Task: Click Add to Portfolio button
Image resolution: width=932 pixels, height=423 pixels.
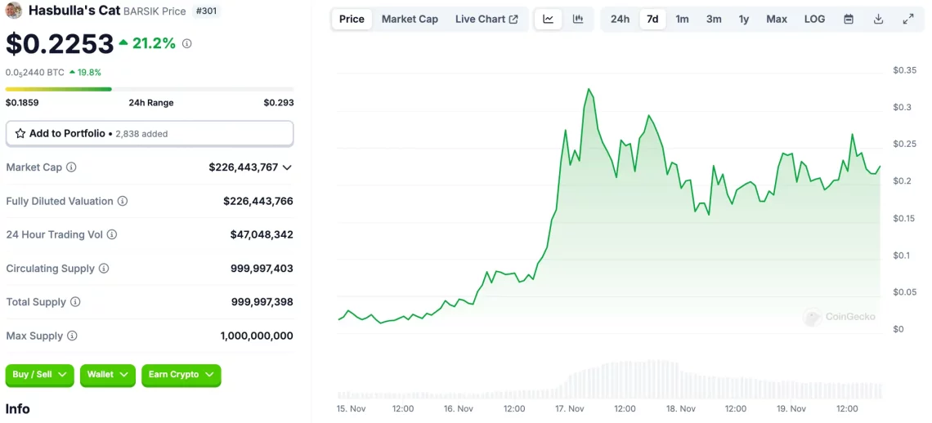Action: pos(150,133)
